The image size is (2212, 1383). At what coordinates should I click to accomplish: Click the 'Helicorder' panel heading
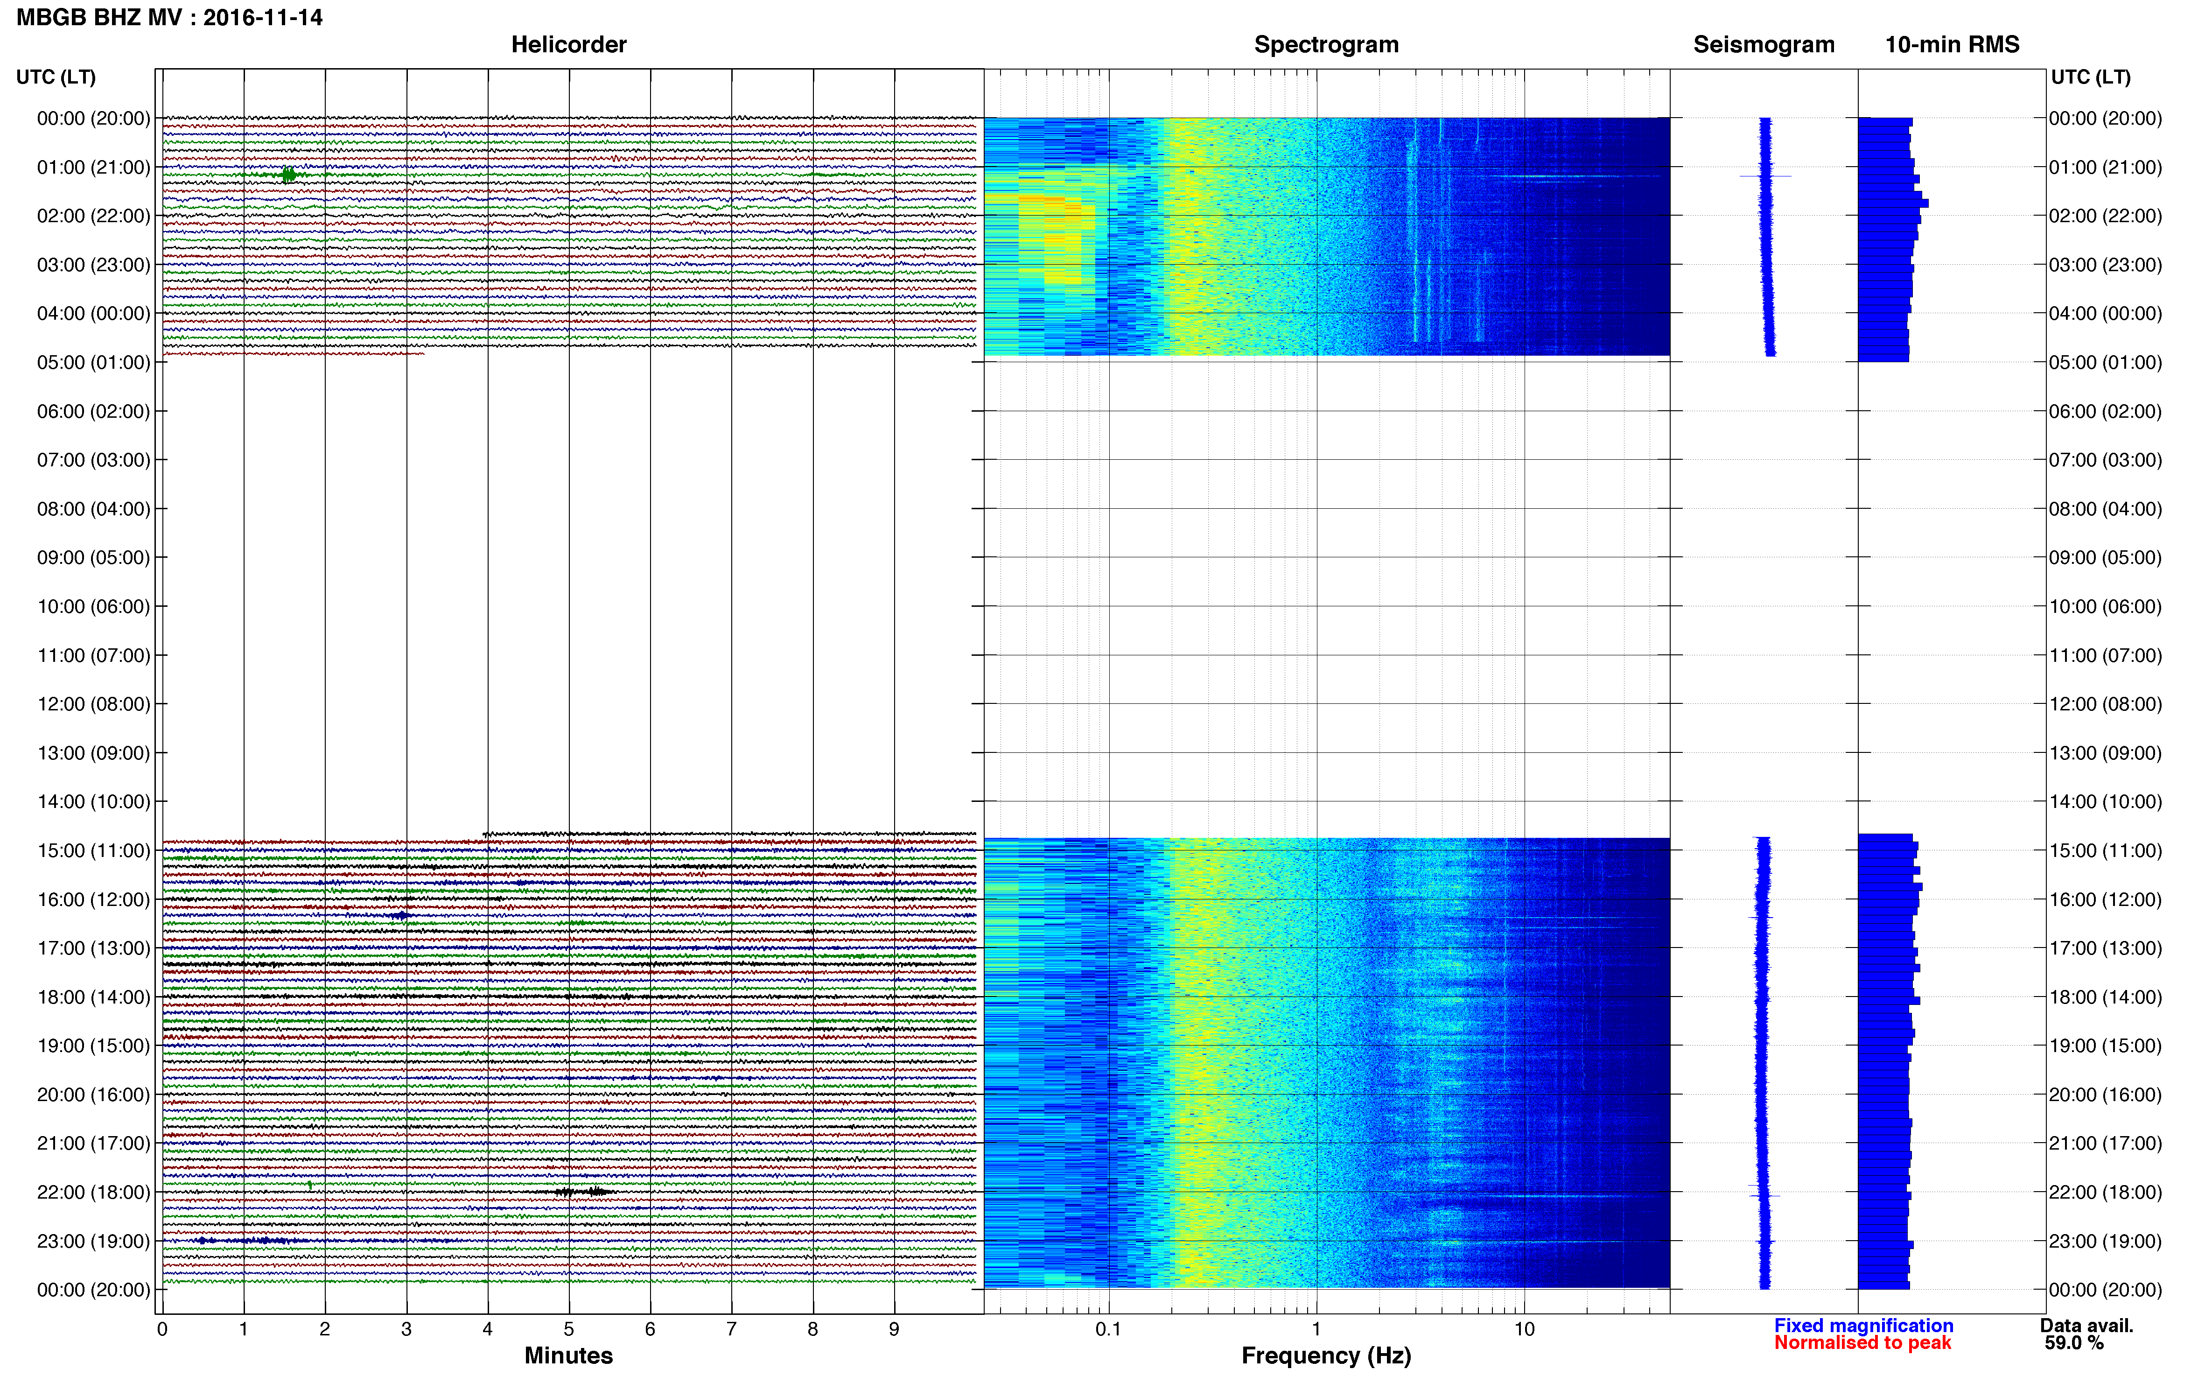tap(569, 45)
